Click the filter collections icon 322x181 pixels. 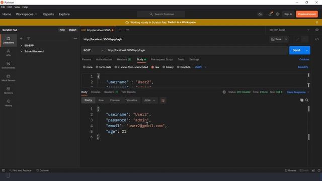point(28,38)
